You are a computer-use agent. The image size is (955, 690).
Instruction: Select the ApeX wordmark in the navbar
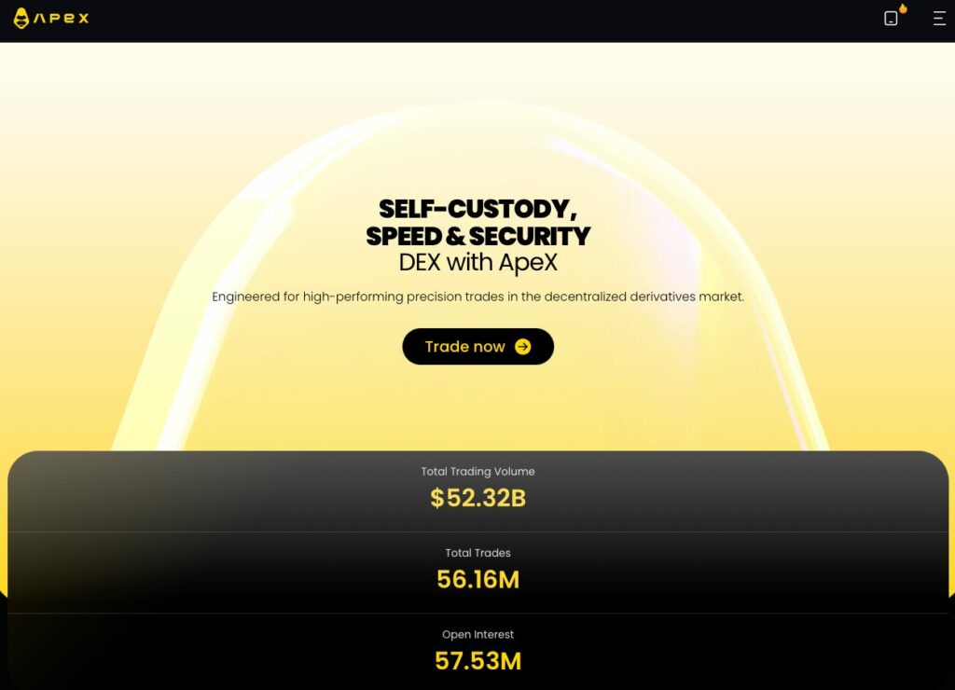pos(60,18)
